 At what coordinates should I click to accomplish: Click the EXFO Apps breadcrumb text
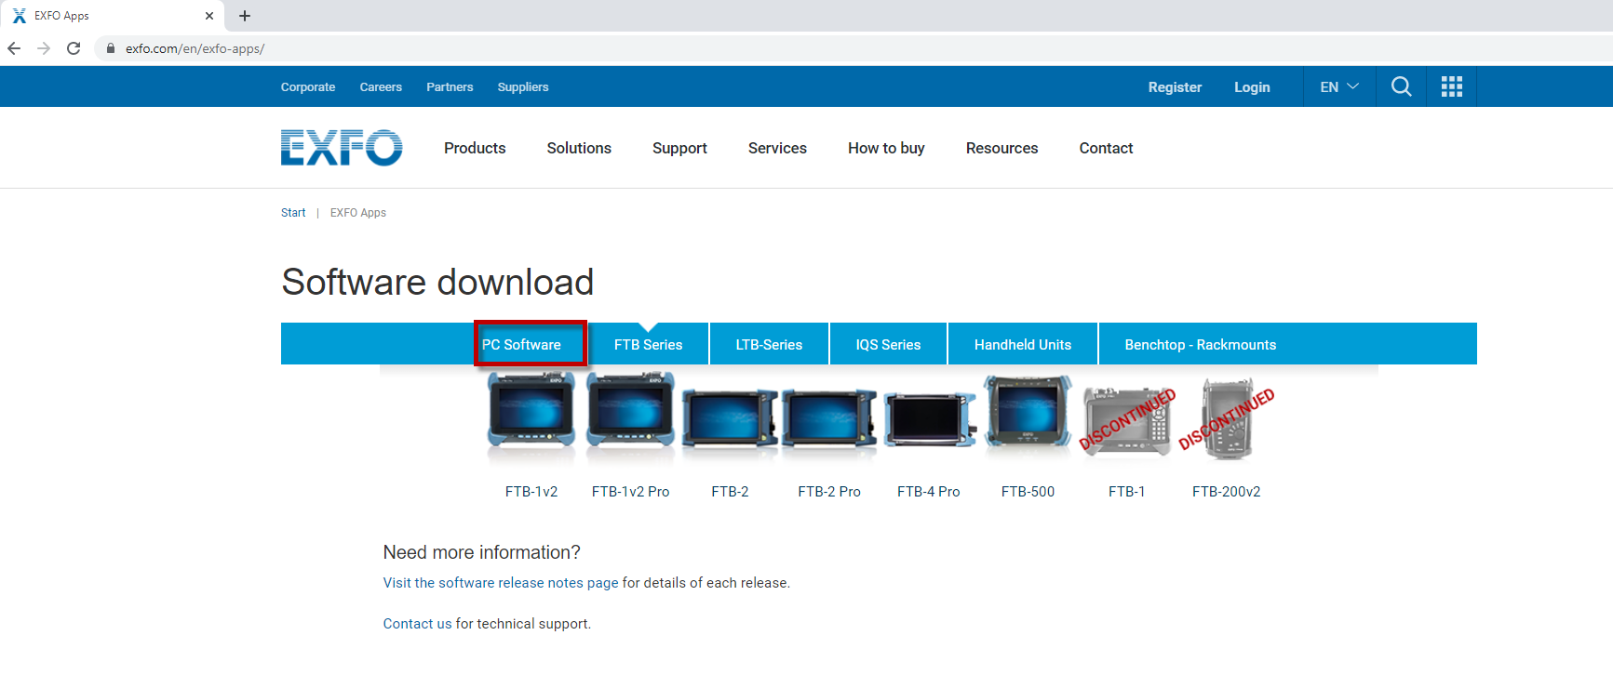(358, 213)
